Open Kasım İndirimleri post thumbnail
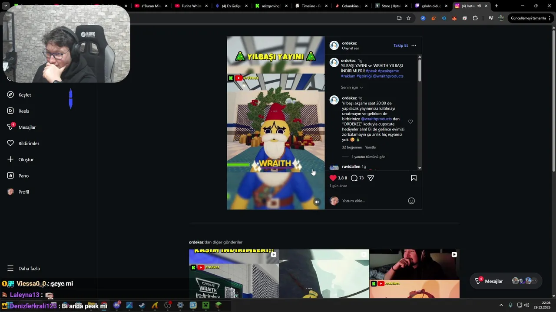 pyautogui.click(x=234, y=273)
